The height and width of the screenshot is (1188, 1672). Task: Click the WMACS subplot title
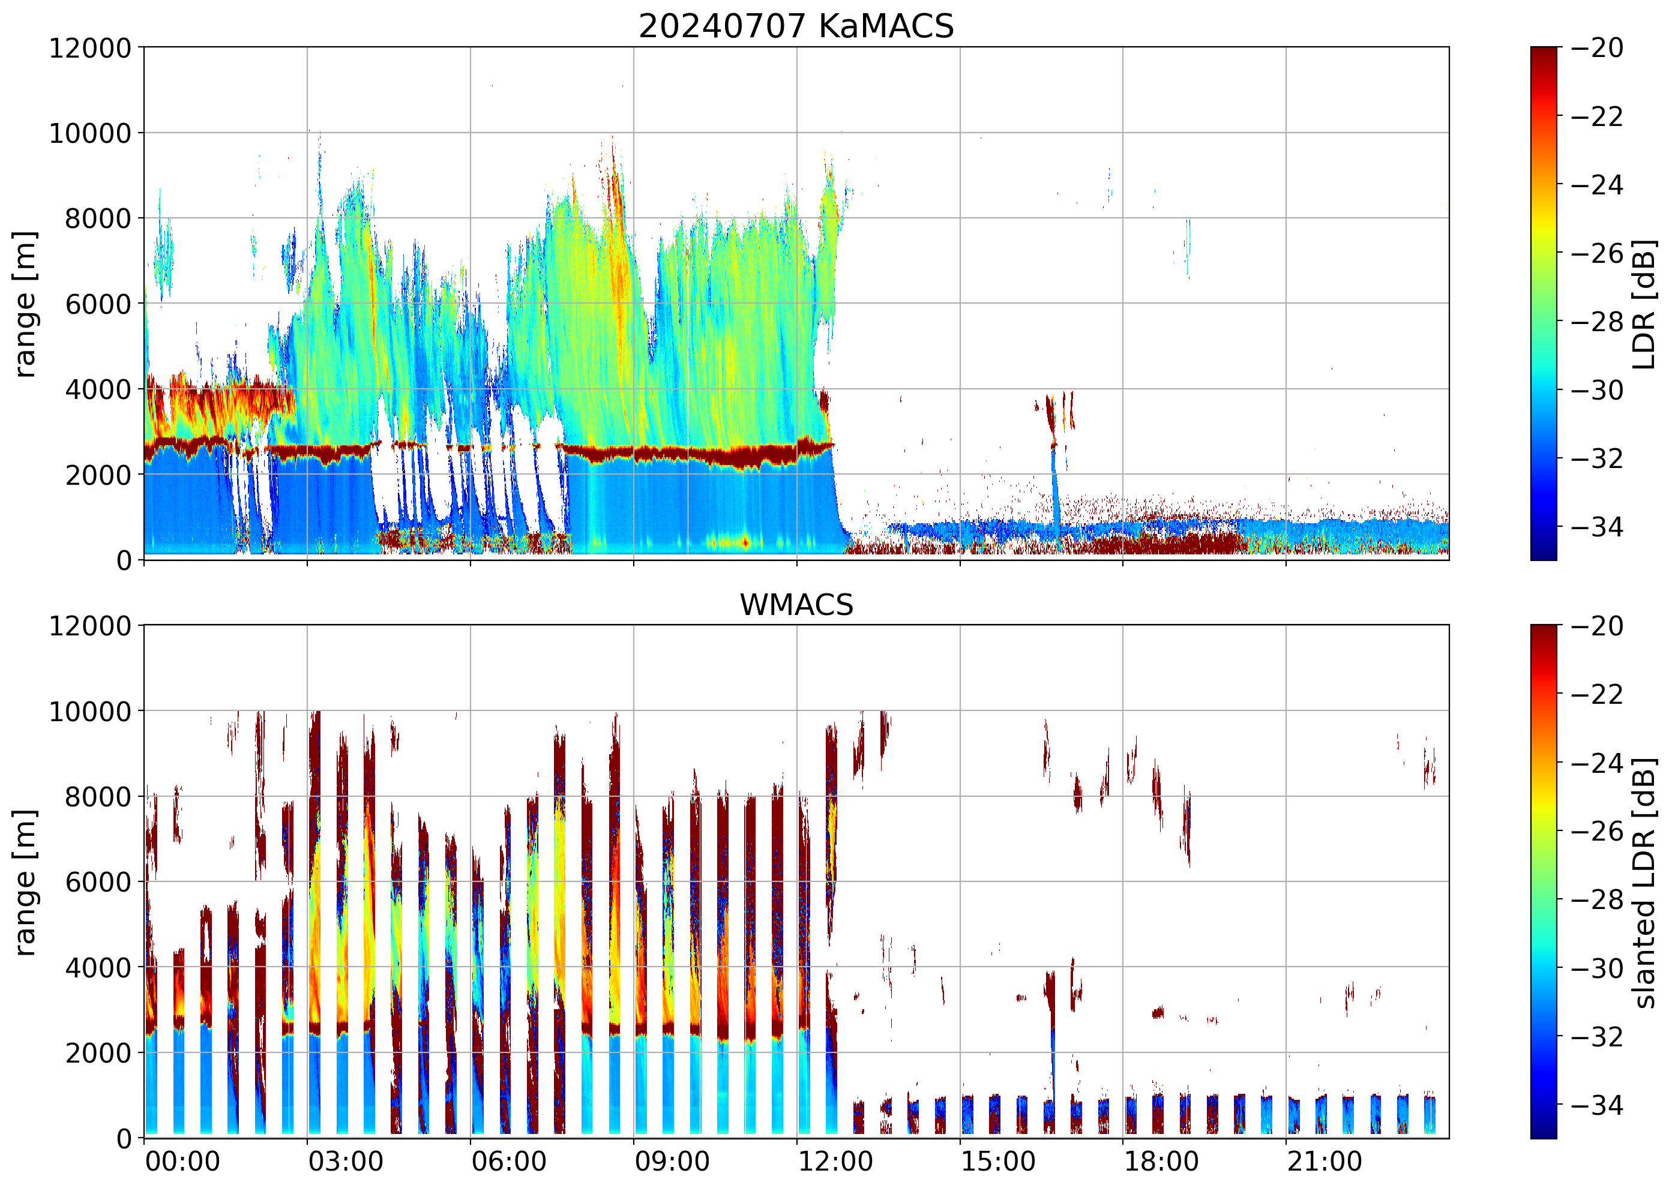click(796, 605)
